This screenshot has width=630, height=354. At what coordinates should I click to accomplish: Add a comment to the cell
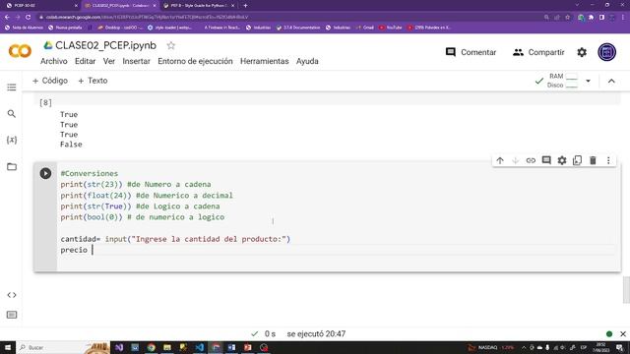tap(546, 160)
